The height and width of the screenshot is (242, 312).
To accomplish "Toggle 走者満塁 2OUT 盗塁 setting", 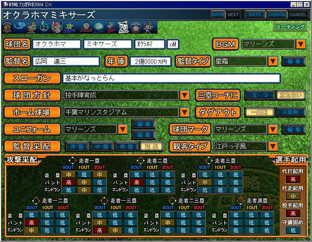I will pyautogui.click(x=267, y=215).
